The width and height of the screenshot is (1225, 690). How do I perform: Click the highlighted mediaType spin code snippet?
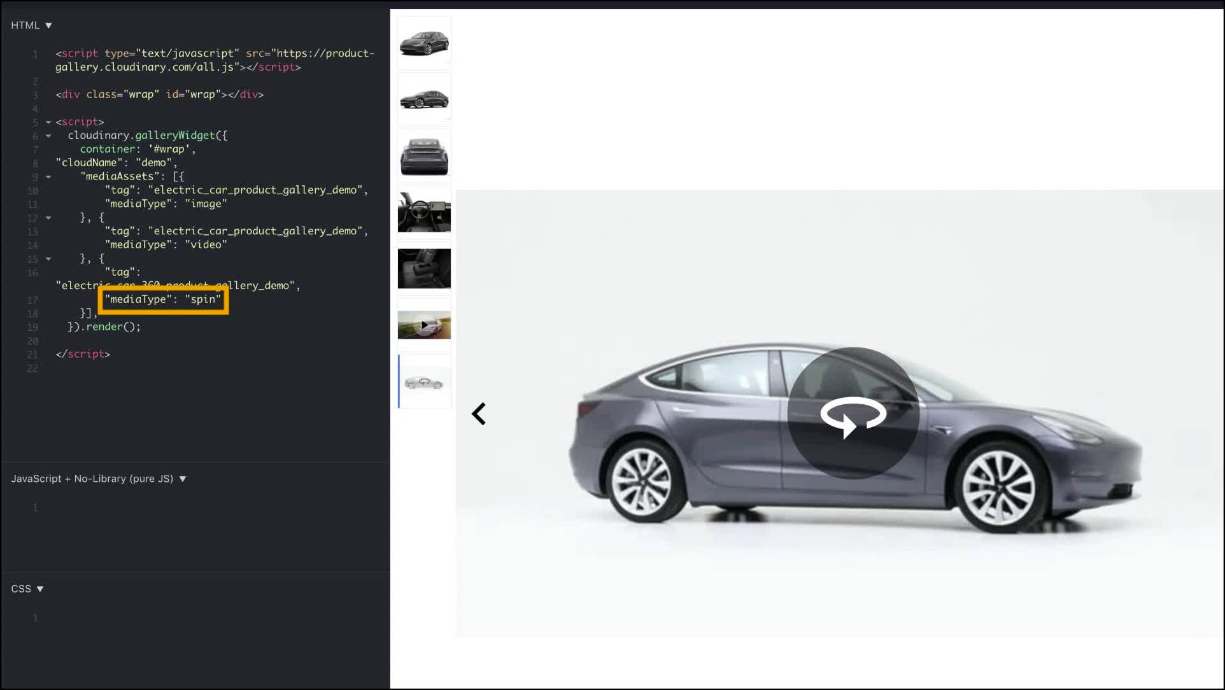click(x=162, y=299)
